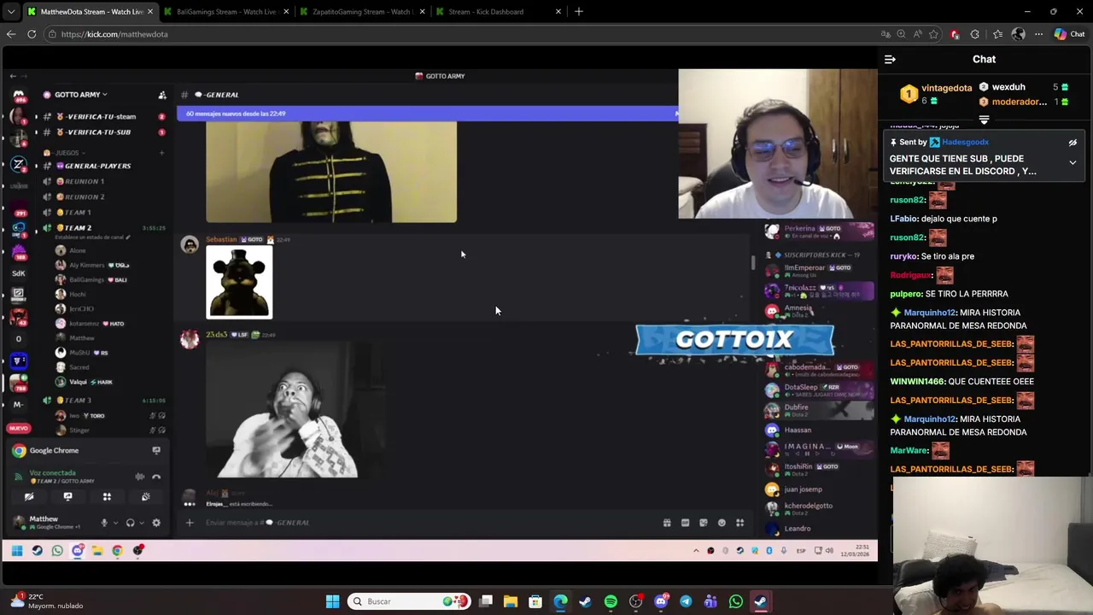Open Discord gift icon in message bar
Image resolution: width=1093 pixels, height=615 pixels.
pos(667,523)
